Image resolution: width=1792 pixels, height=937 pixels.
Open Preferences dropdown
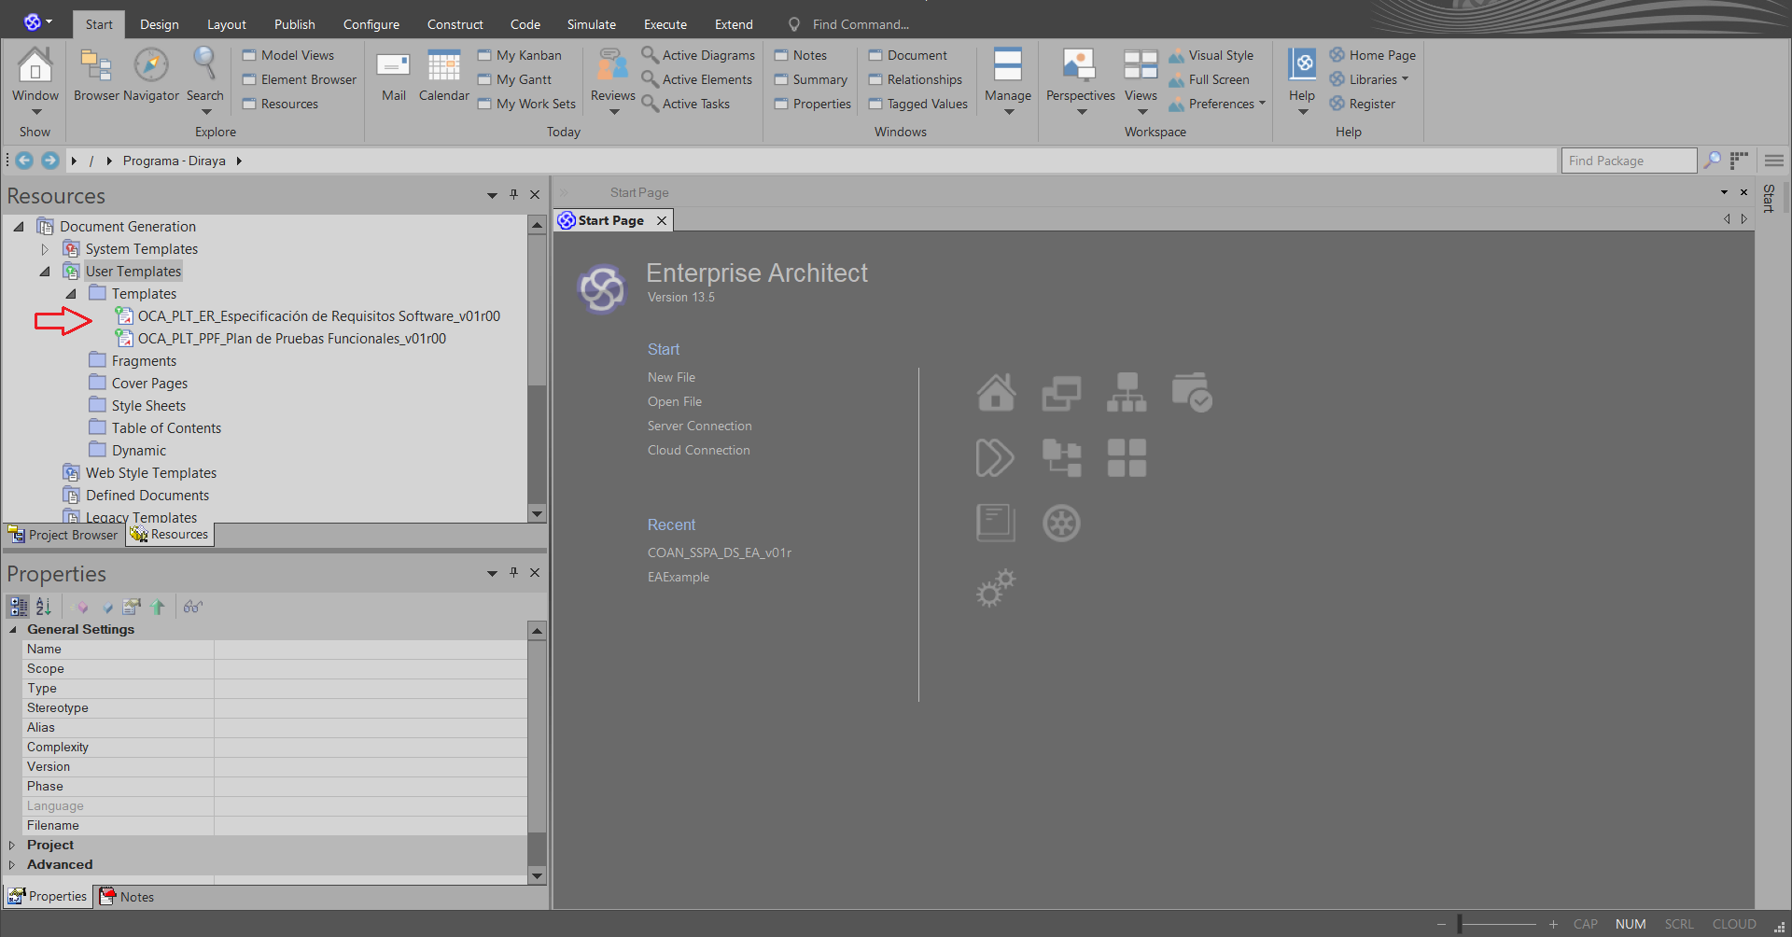click(x=1216, y=104)
